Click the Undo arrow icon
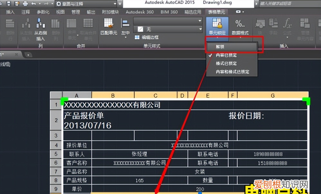Screen dimensions: 321x194 point(34,4)
